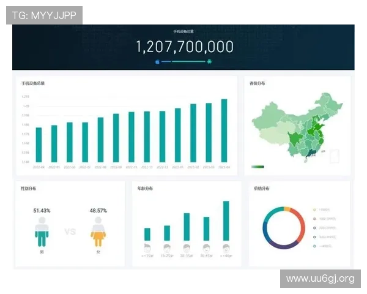Image resolution: width=367 pixels, height=294 pixels.
Task: Click the 26-35岁 age distribution bar
Action: pos(187,227)
